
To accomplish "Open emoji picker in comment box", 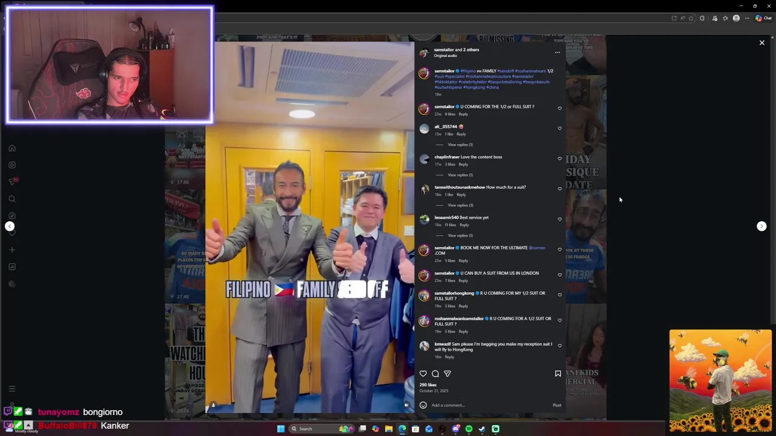I will pyautogui.click(x=423, y=405).
